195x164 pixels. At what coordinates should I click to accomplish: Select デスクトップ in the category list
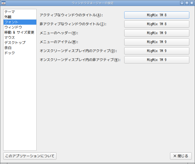[x=15, y=43]
